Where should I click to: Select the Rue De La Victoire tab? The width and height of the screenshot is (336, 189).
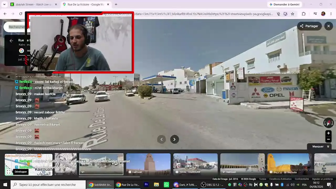point(86,4)
